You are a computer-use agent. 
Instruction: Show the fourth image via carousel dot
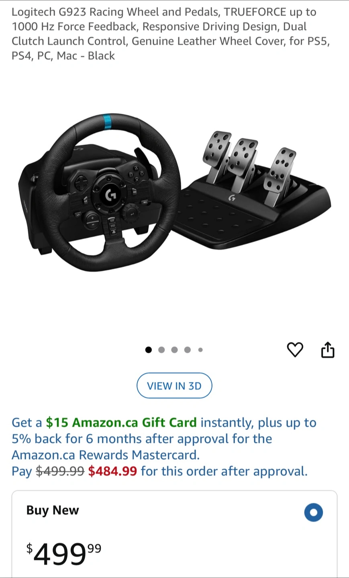pos(187,350)
